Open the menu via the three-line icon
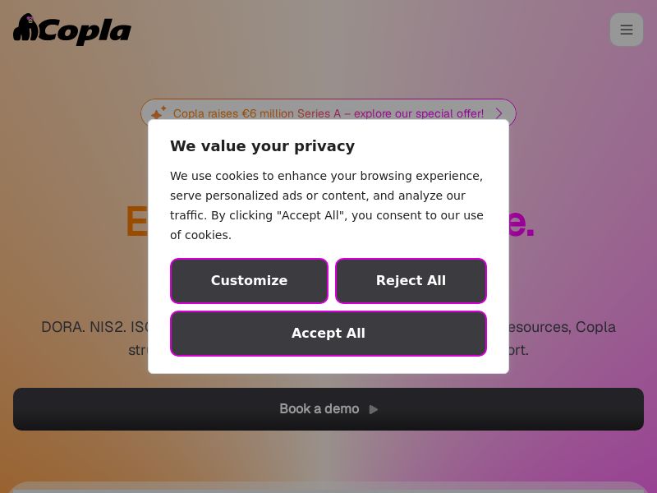The width and height of the screenshot is (657, 493). [x=627, y=30]
